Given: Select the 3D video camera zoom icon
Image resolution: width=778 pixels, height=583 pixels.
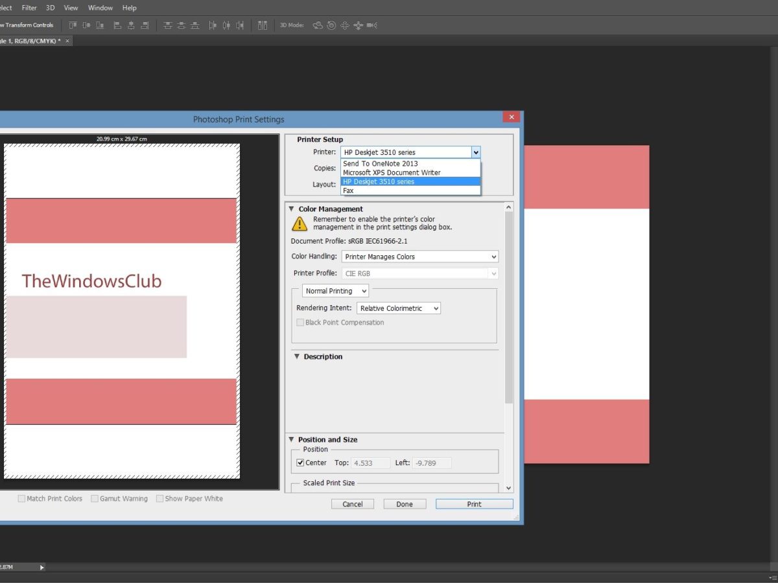Looking at the screenshot, I should [x=372, y=25].
